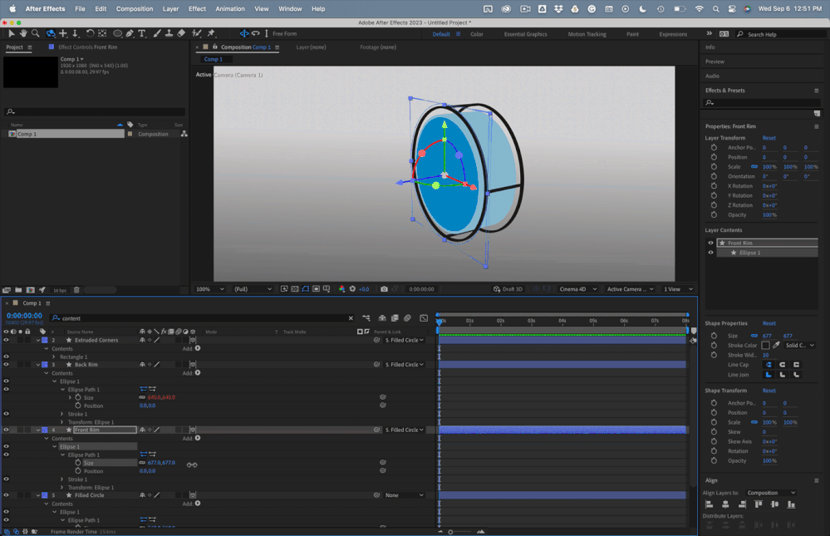Take a snapshot of the composition
The image size is (830, 536).
383,288
